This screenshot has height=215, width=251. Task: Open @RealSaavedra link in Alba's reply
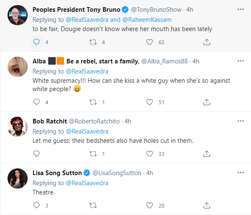tap(87, 71)
